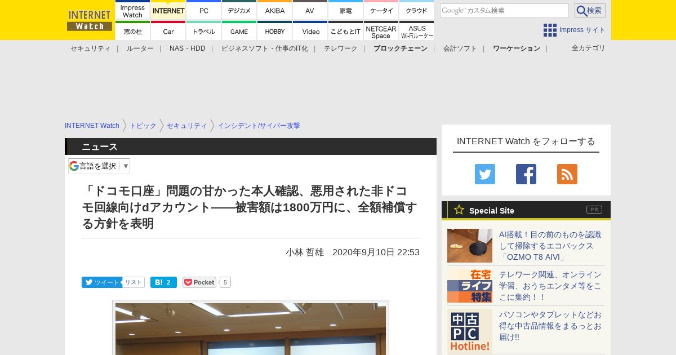Browse ビジネスソフト・仕事のIT化 category
This screenshot has height=355, width=676.
[265, 48]
